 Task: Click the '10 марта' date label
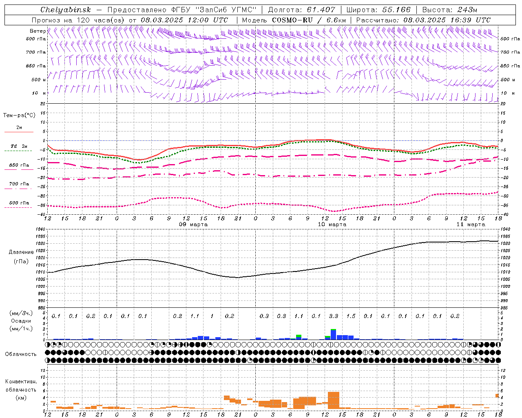pyautogui.click(x=332, y=225)
